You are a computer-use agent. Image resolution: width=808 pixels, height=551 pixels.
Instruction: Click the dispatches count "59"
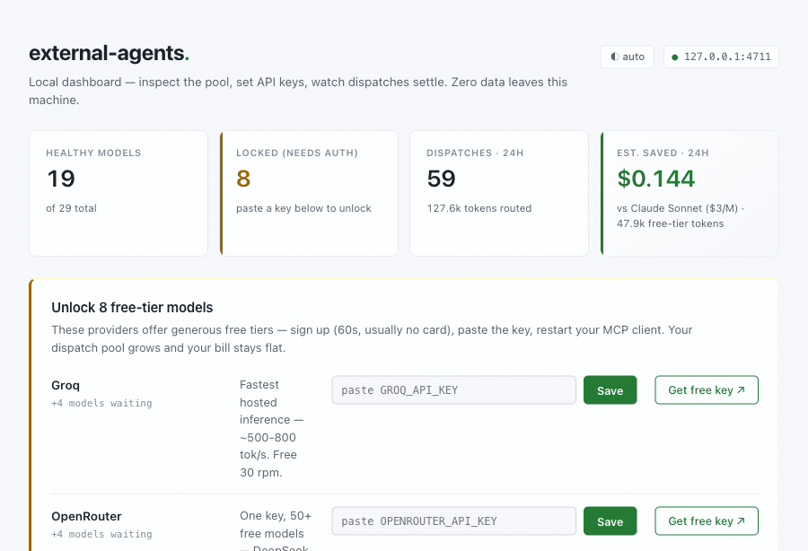441,179
